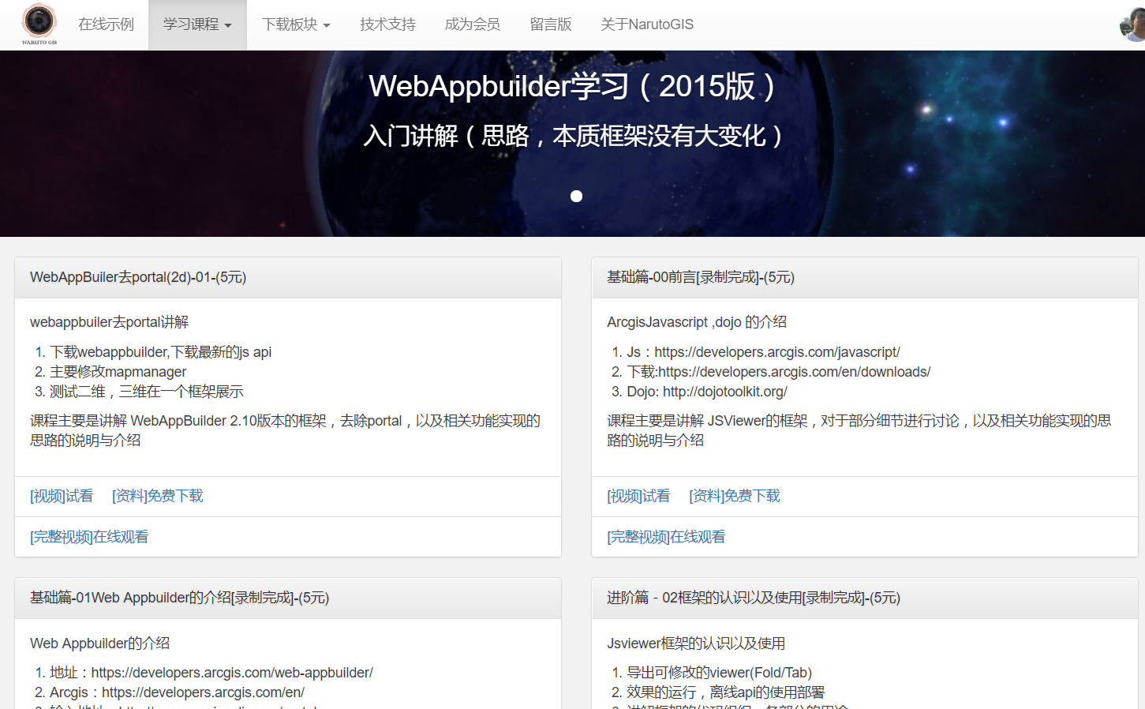Click the text Web Appbuilder的介绍
This screenshot has width=1145, height=709.
pos(100,643)
